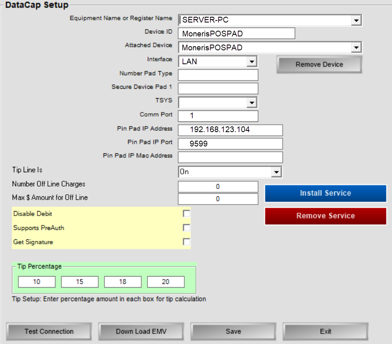
Task: Expand the Attached Device dropdown
Action: point(356,48)
